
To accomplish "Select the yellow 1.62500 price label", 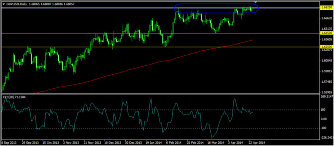I will pyautogui.click(x=327, y=47).
